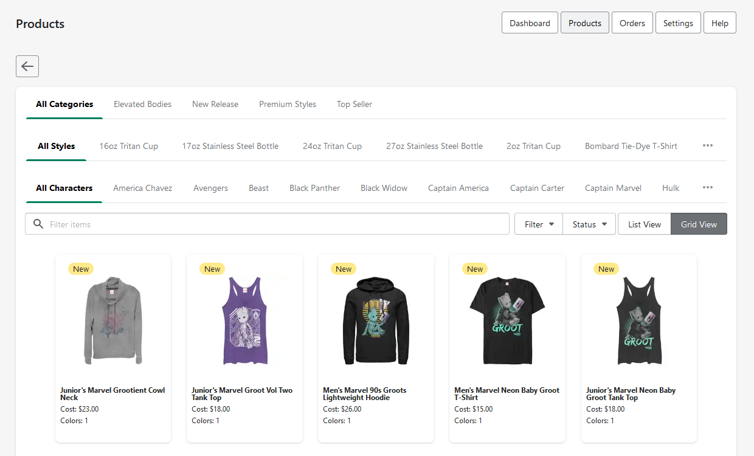This screenshot has height=456, width=754.
Task: Choose the 2oz Tritan Cup style
Action: point(533,146)
